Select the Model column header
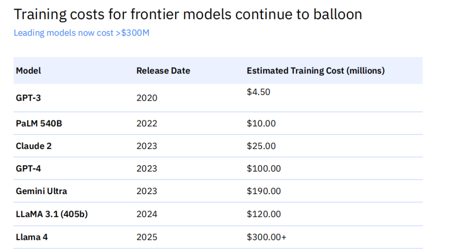Screen dimensions: 467x252 (28, 70)
